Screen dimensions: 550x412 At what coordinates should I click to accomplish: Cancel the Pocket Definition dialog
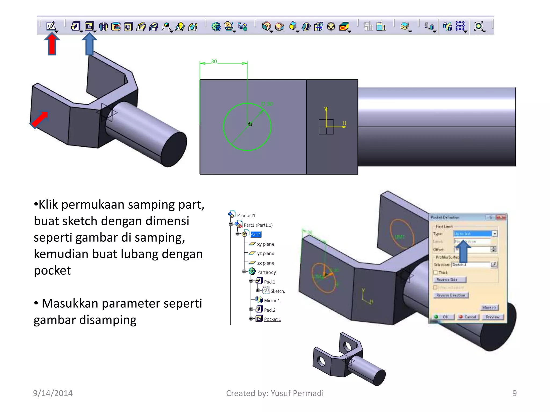(x=468, y=317)
